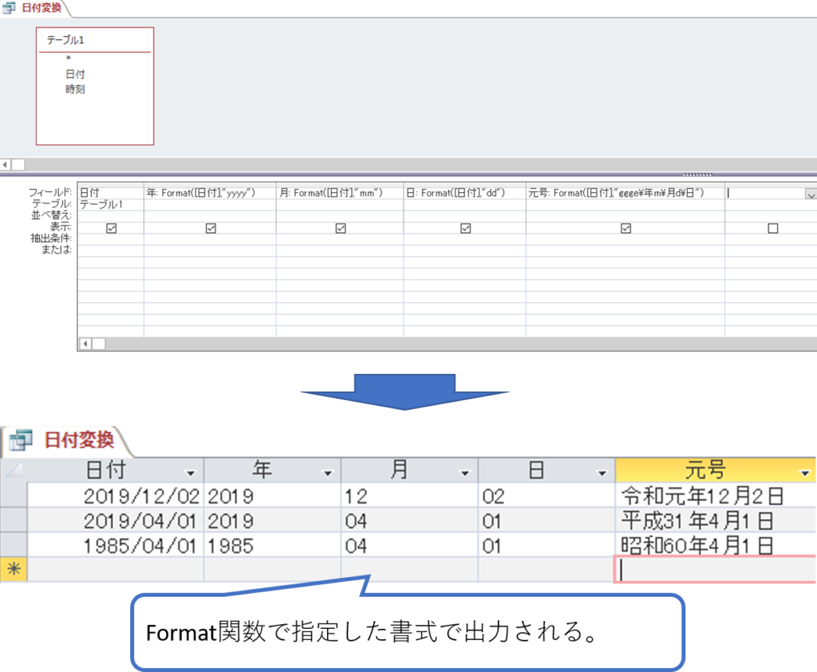
Task: Click the 日付 field cell in the design grid
Action: tap(110, 193)
